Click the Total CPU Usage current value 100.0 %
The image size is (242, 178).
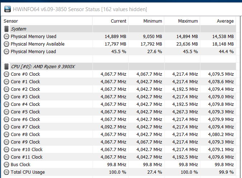118,172
